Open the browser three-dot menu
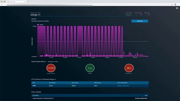The width and height of the screenshot is (180, 101). (x=178, y=4)
